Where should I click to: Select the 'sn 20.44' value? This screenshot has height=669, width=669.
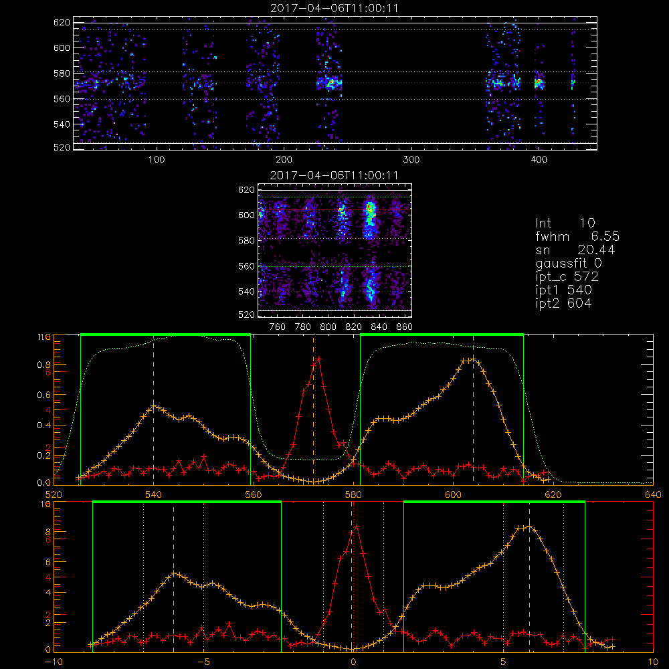coord(575,250)
